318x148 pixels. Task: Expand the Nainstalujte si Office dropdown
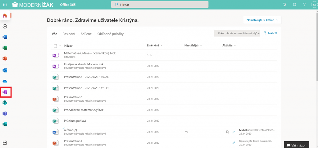[262, 20]
